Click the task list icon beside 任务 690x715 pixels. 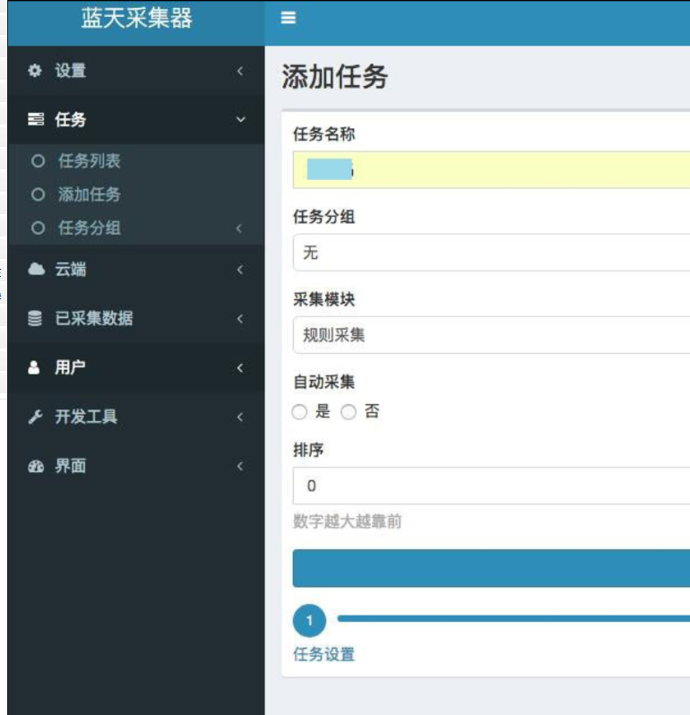(x=35, y=120)
